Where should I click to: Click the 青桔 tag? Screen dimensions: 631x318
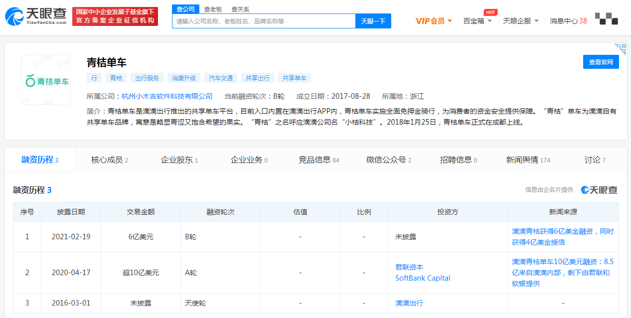click(116, 78)
